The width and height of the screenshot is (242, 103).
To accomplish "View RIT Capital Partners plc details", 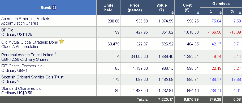I will 22,66.
